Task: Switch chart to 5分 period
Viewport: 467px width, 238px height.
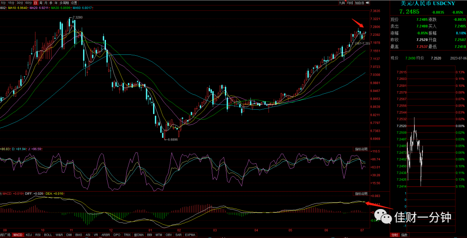Action: (x=3, y=3)
